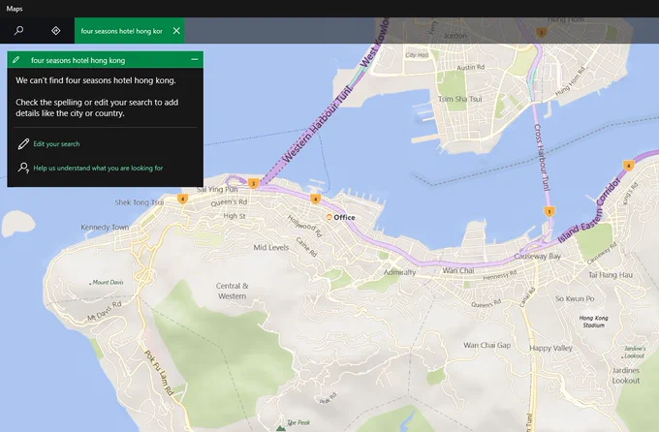Click the Sai Ying Pun label
659x432 pixels.
(x=217, y=190)
